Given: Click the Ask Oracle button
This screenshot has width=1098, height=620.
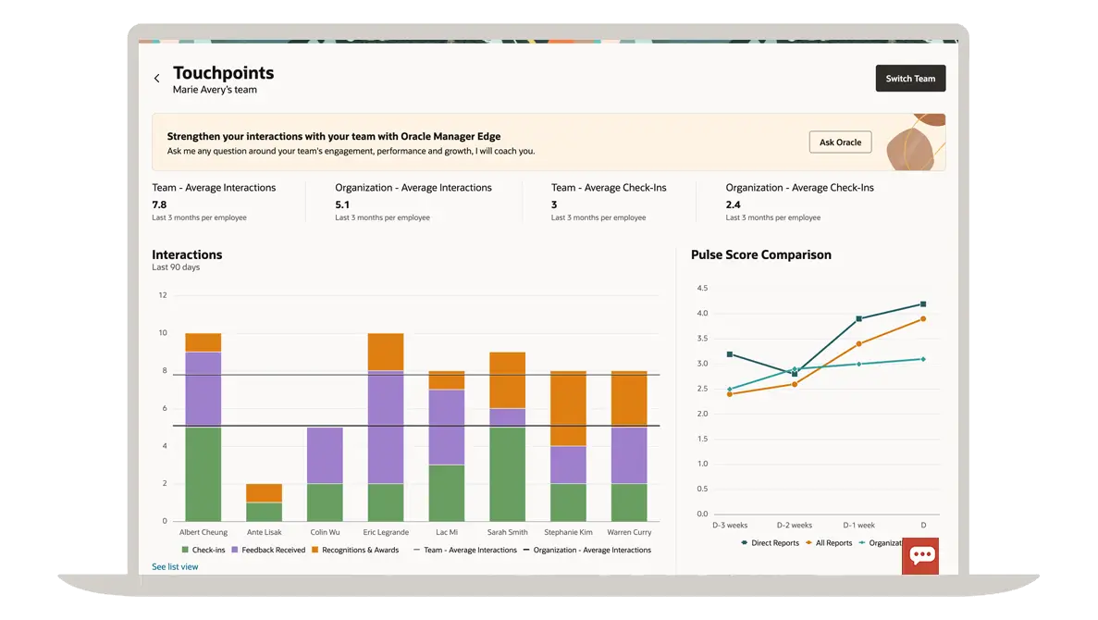Looking at the screenshot, I should tap(840, 143).
